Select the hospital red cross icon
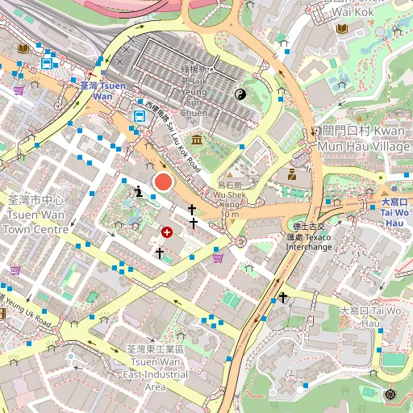 [167, 232]
